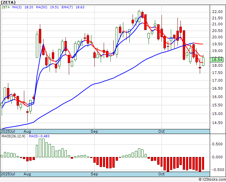This screenshot has width=226, height=182.
Task: Click the Sep label on MACD axis
Action: coord(94,174)
